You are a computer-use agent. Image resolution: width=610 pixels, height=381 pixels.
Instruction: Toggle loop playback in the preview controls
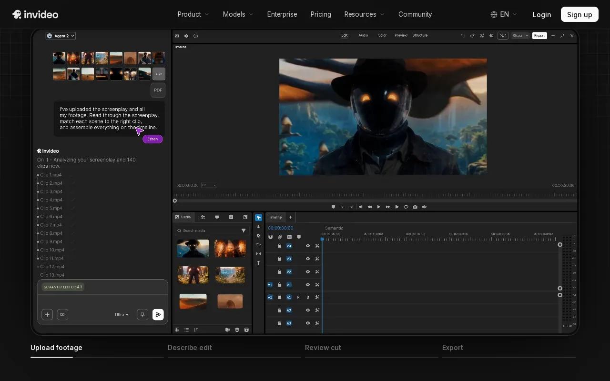(x=406, y=207)
